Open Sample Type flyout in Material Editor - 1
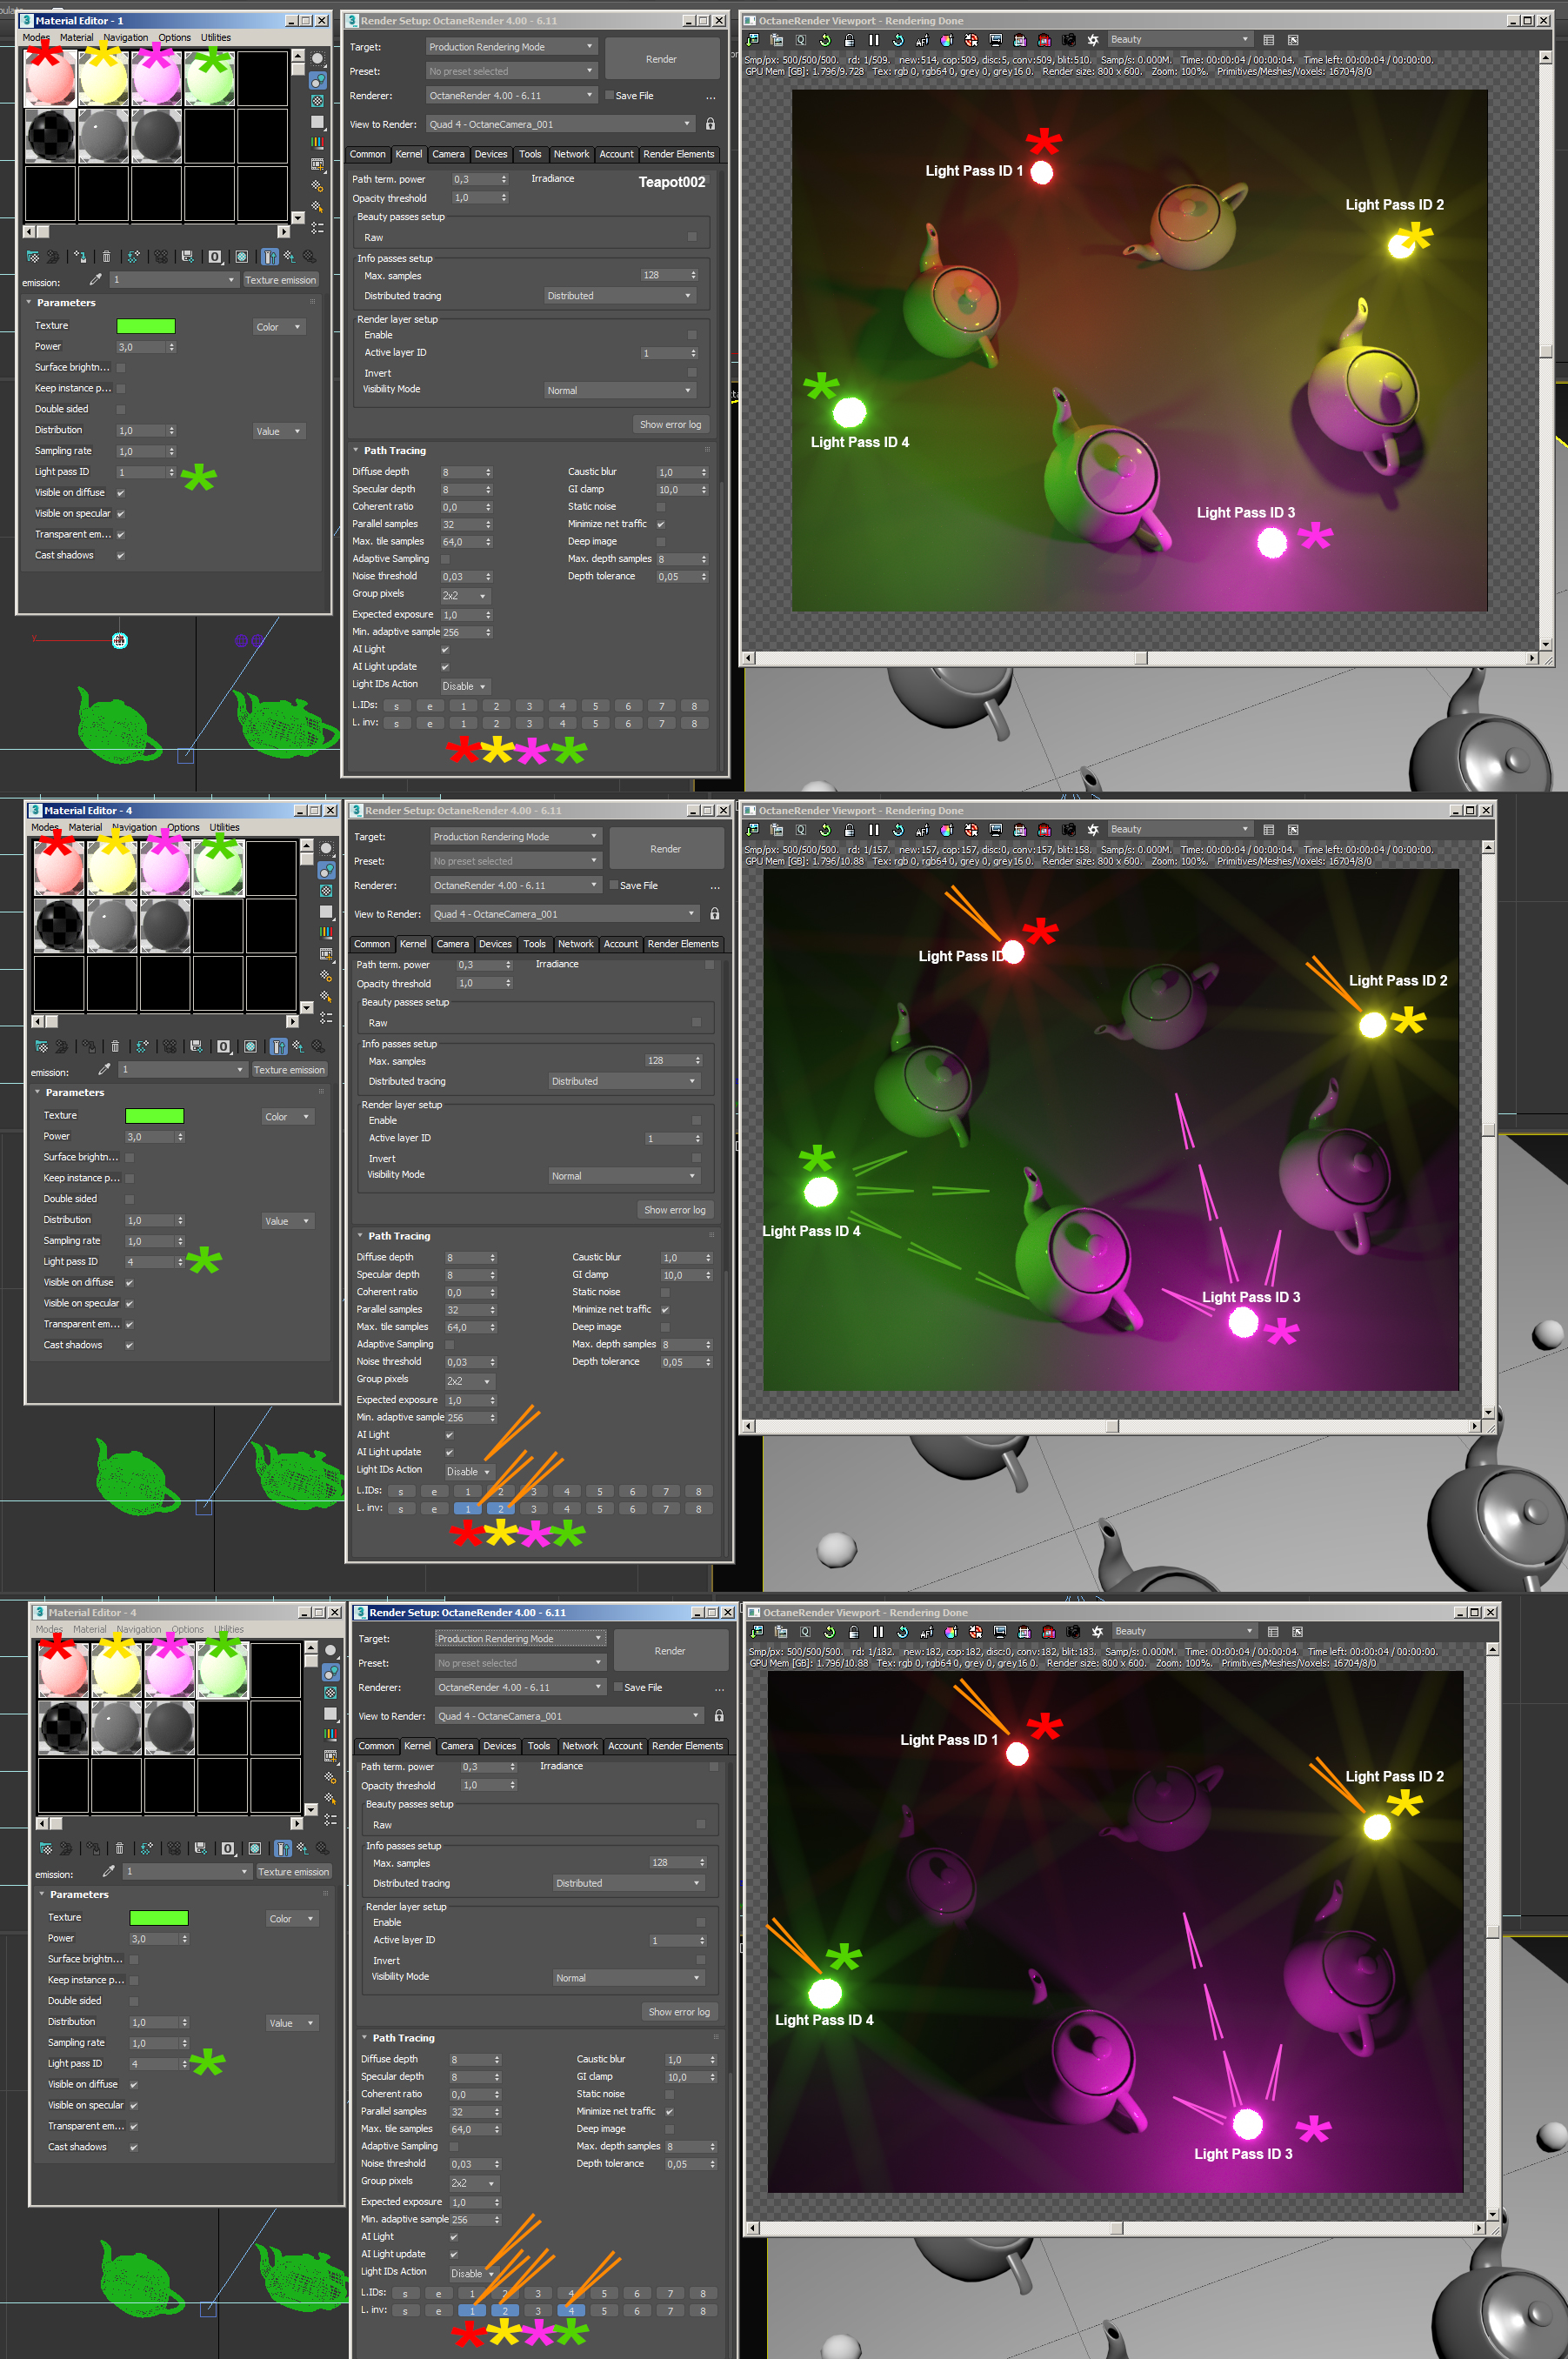Image resolution: width=1568 pixels, height=2359 pixels. (x=318, y=59)
